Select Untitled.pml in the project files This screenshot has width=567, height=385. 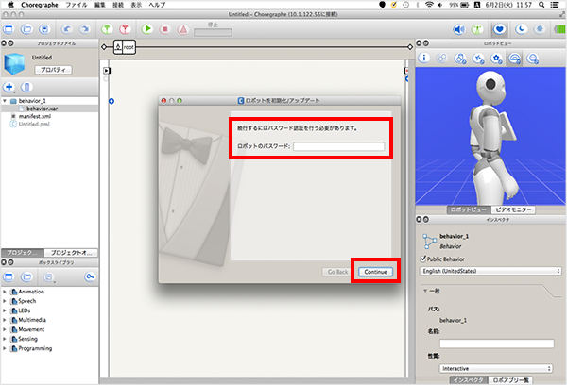(34, 124)
